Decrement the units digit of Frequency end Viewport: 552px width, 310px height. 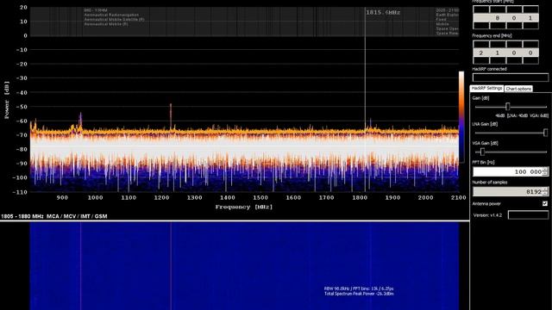pos(530,60)
